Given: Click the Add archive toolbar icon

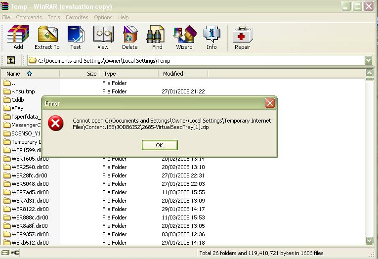Looking at the screenshot, I should click(x=18, y=34).
